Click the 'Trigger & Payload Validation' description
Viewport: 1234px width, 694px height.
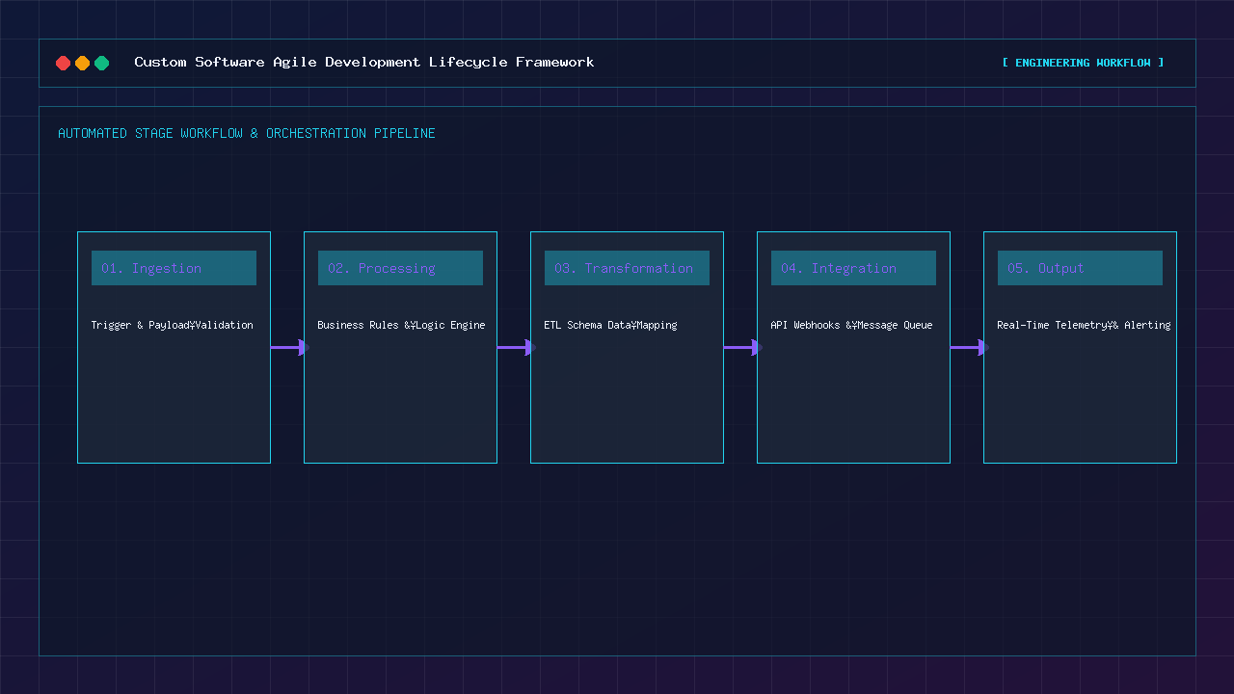coord(173,326)
